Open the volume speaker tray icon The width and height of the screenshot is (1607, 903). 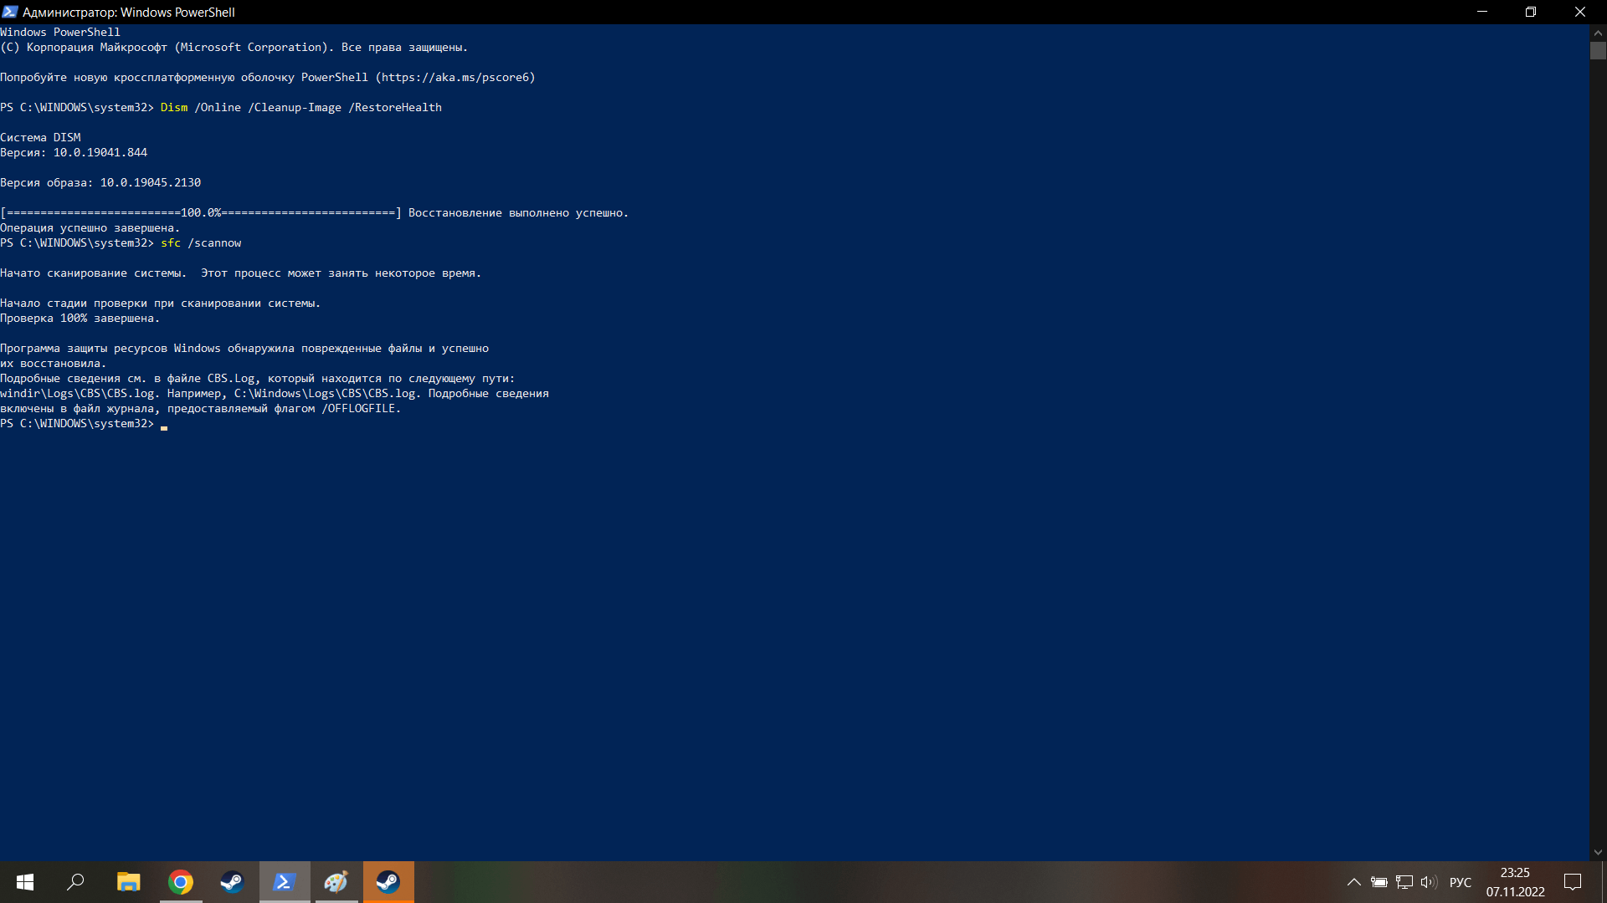(1429, 882)
